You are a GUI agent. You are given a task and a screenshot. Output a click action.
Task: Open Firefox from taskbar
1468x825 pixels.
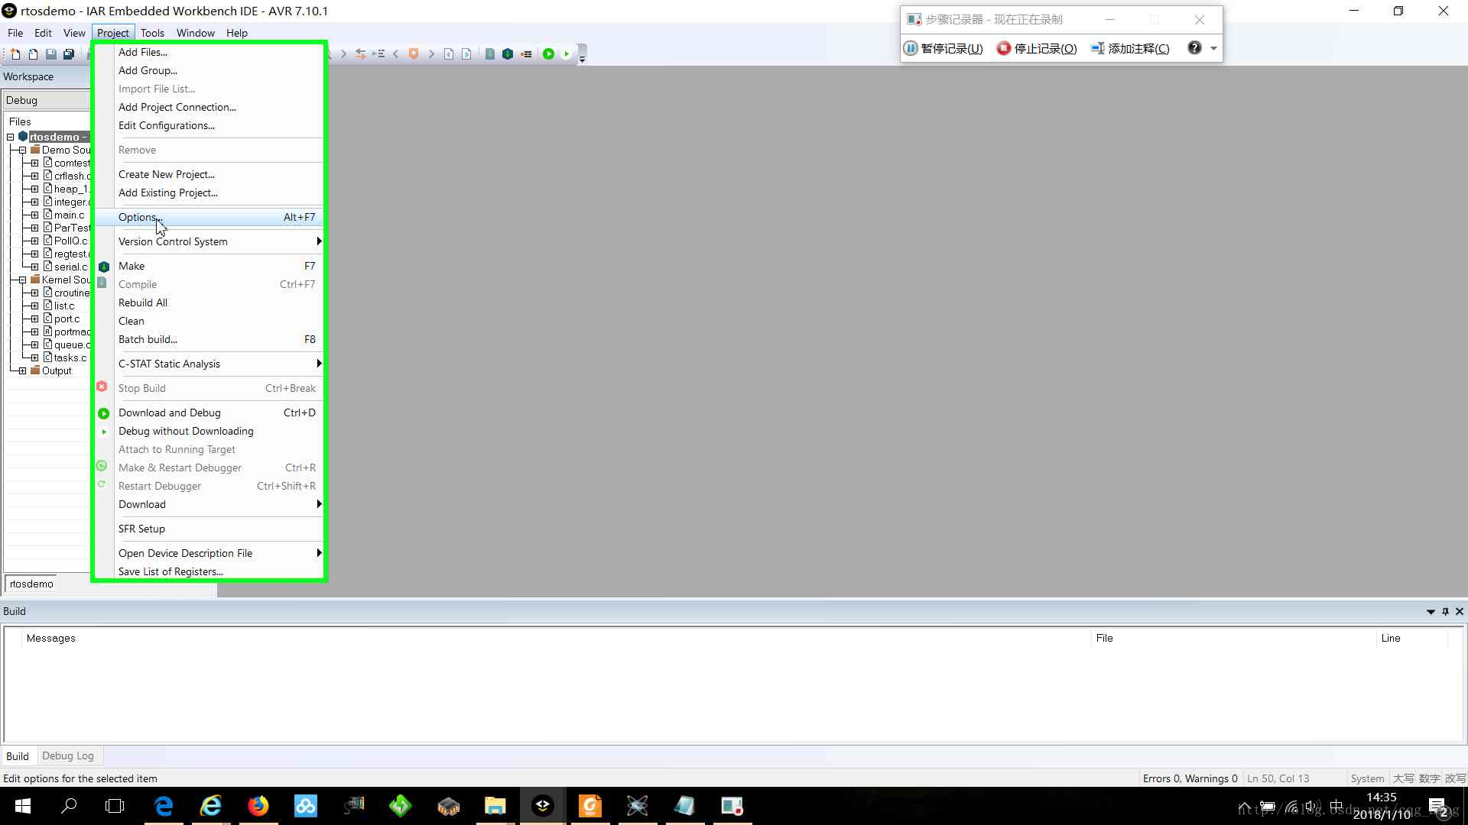pyautogui.click(x=258, y=806)
